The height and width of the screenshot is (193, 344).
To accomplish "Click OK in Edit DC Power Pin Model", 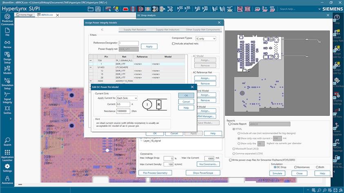I will tap(186, 95).
